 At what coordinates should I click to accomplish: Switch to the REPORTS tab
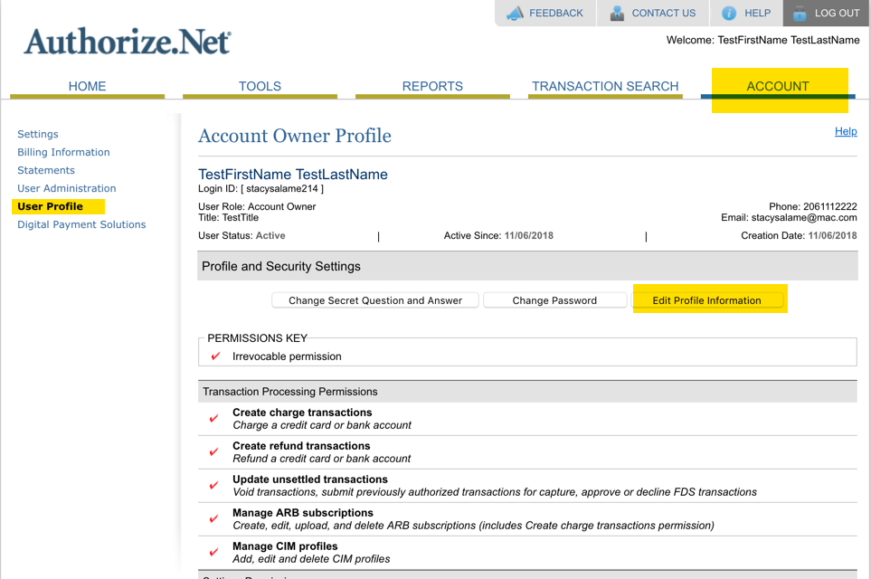(432, 86)
